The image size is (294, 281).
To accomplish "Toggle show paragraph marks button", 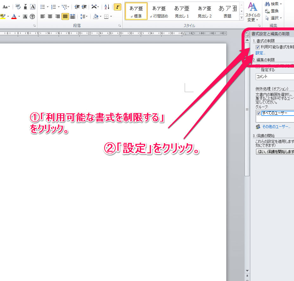I will [x=117, y=7].
